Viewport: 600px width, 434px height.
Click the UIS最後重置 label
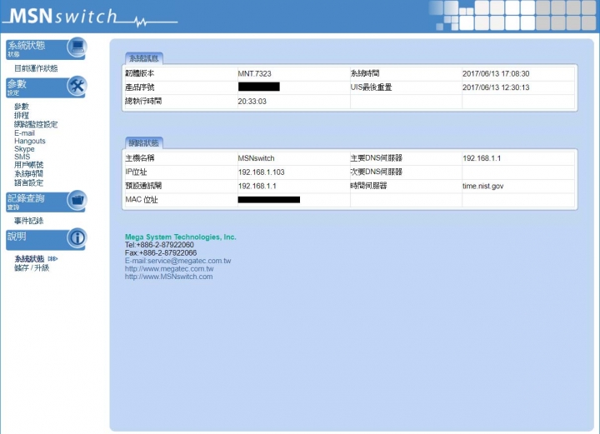[371, 87]
